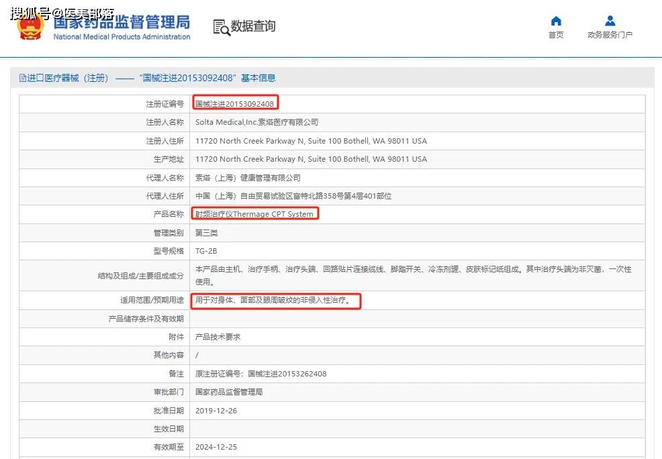Click the agent name 索塔（上海）健康管理有限公司
Image resolution: width=662 pixels, height=459 pixels.
click(x=248, y=178)
